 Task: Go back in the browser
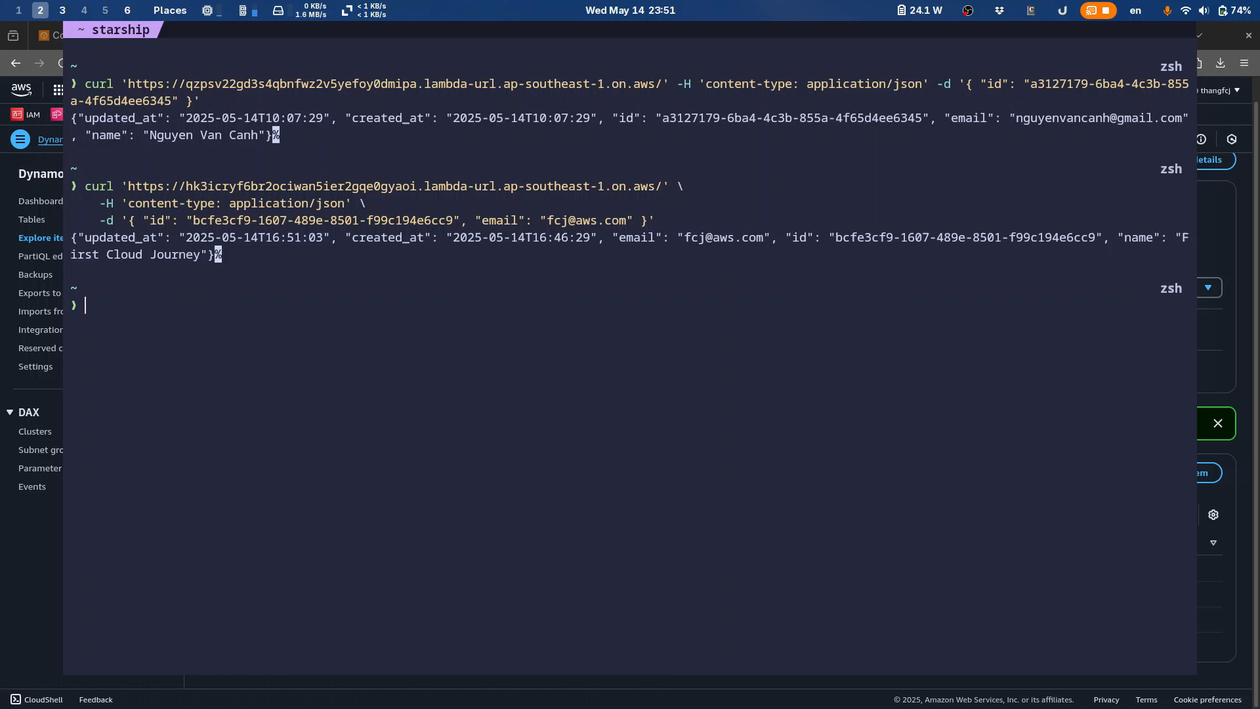pyautogui.click(x=16, y=63)
